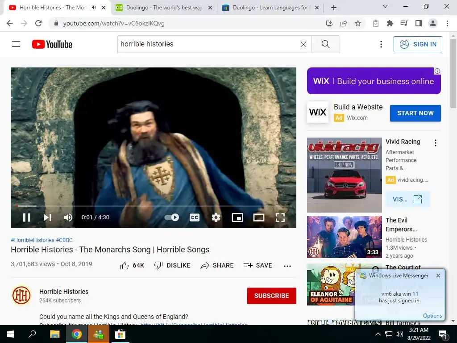
Task: Clear the search box text
Action: click(303, 44)
